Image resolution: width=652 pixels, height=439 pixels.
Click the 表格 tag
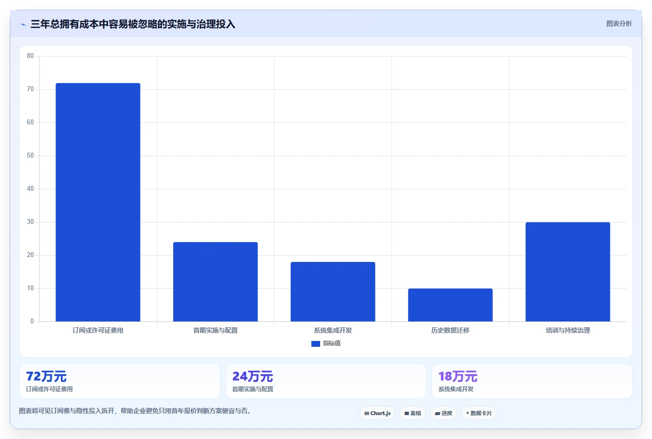[x=412, y=413]
